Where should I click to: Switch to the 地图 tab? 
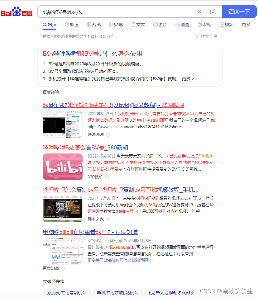182,25
